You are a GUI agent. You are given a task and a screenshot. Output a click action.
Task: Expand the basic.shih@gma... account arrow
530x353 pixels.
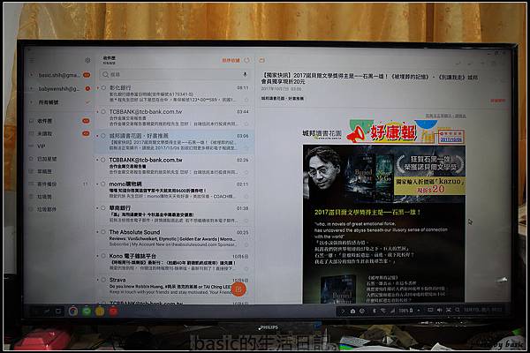click(32, 75)
